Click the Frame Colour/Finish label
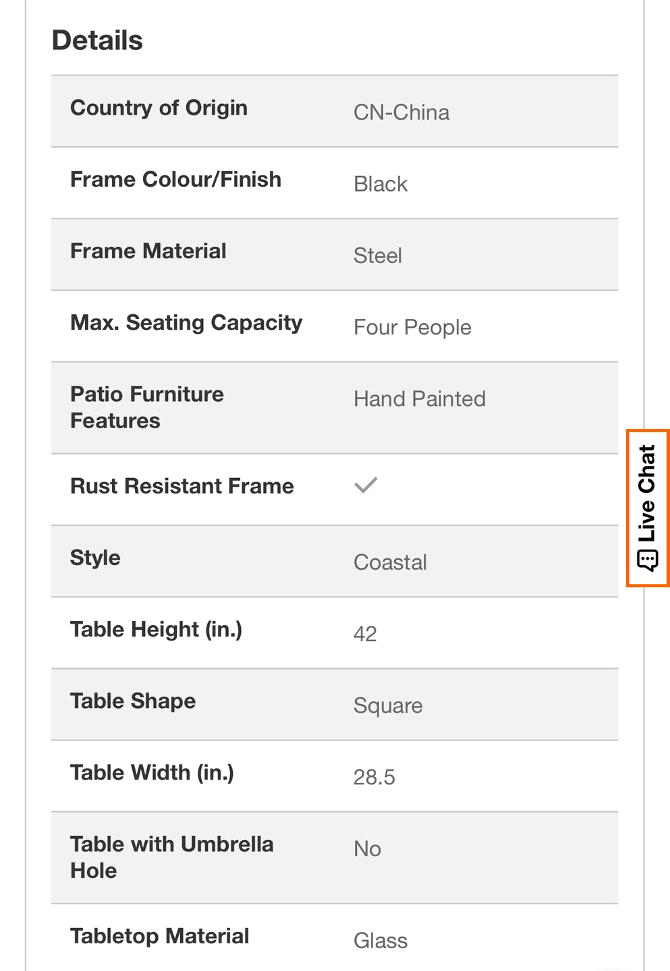The height and width of the screenshot is (971, 670). [x=175, y=179]
